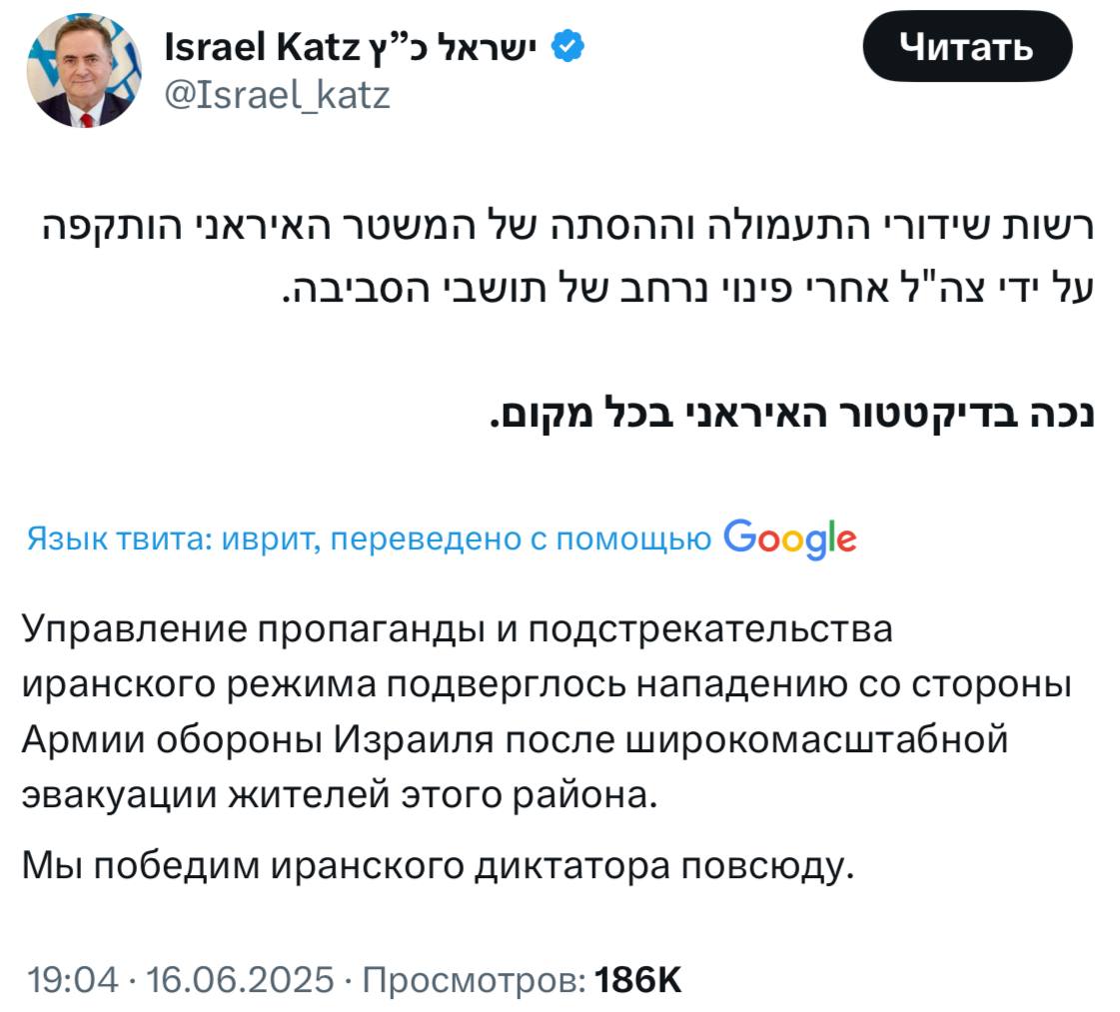Click the Язык твита: иврит translation notice
The width and height of the screenshot is (1120, 1012).
tap(368, 539)
